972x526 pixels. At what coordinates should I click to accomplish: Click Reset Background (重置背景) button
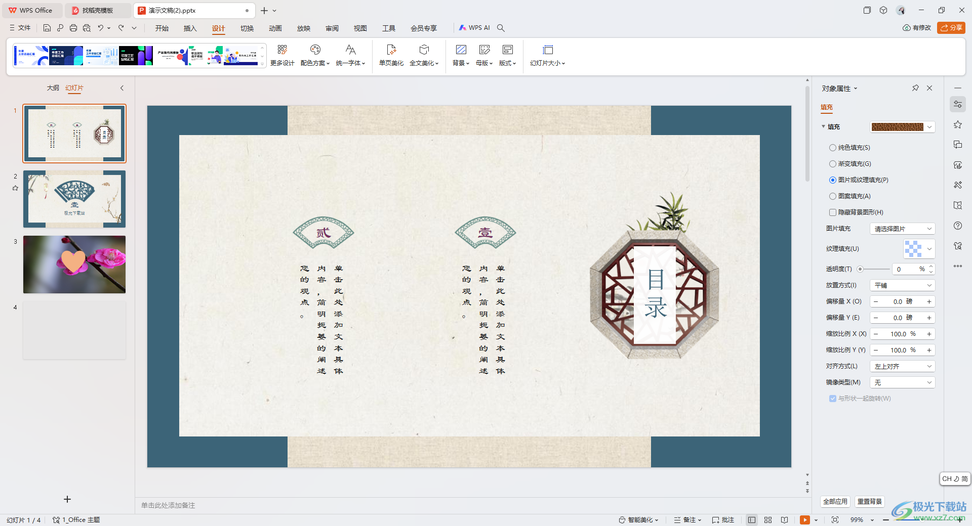pyautogui.click(x=870, y=501)
